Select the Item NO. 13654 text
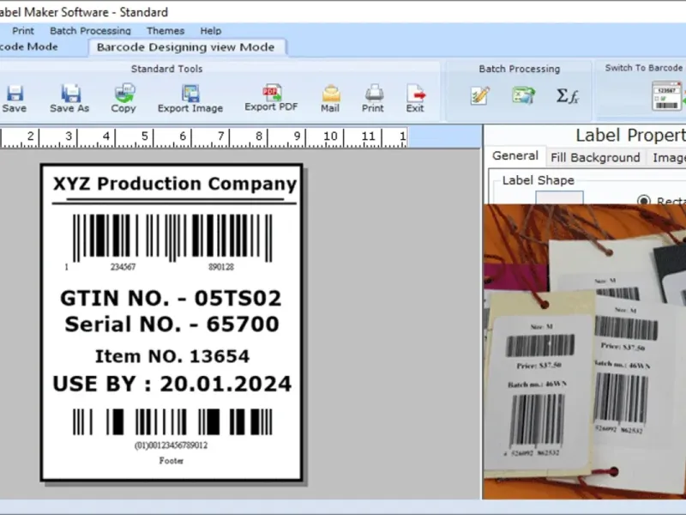This screenshot has width=686, height=515. pos(172,356)
